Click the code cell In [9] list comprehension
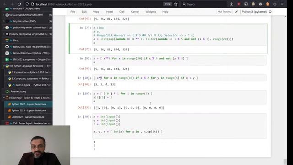The height and width of the screenshot is (165, 293). point(179,60)
